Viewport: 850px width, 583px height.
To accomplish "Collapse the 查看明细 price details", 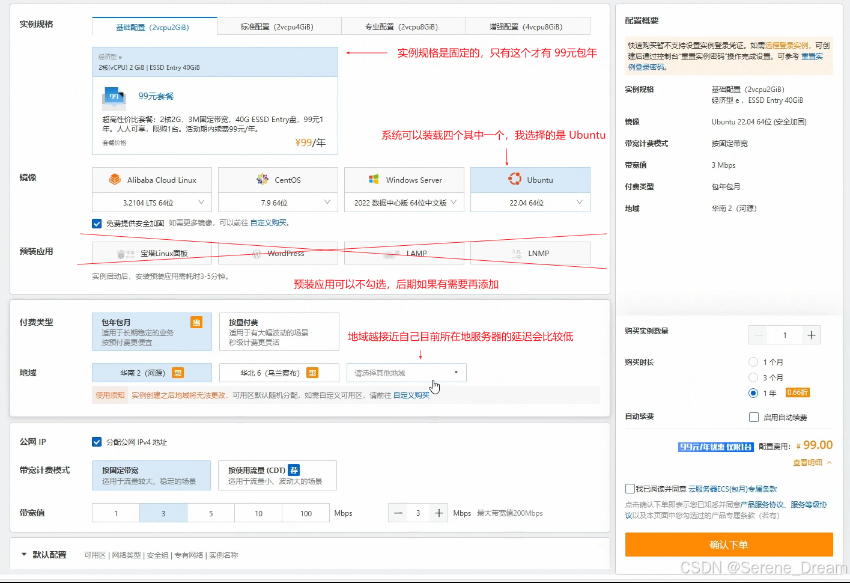I will 812,463.
